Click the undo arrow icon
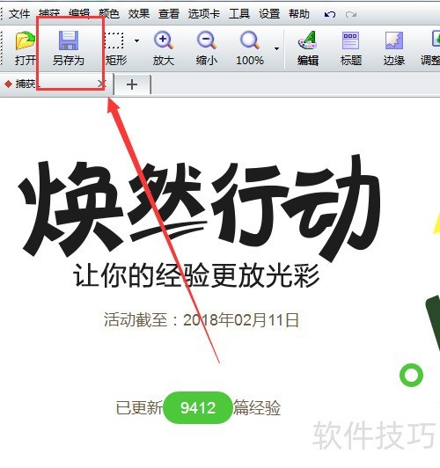The width and height of the screenshot is (440, 468). point(330,14)
